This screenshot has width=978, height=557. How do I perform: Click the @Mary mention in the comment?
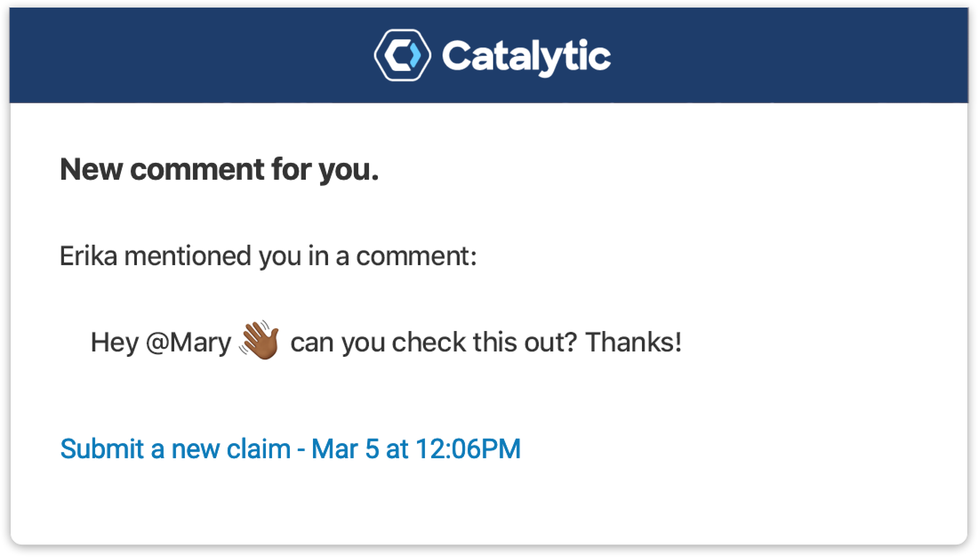pos(188,343)
